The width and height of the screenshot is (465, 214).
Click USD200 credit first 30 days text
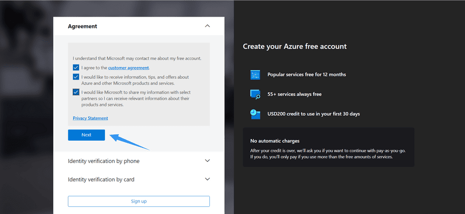[x=314, y=114]
